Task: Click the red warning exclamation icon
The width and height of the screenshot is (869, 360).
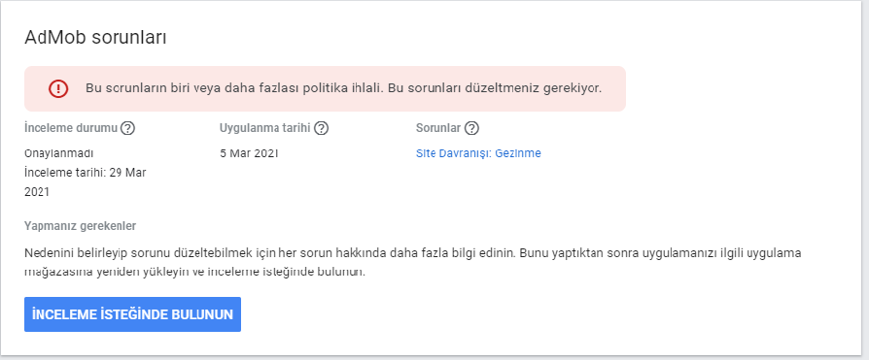Action: [57, 88]
